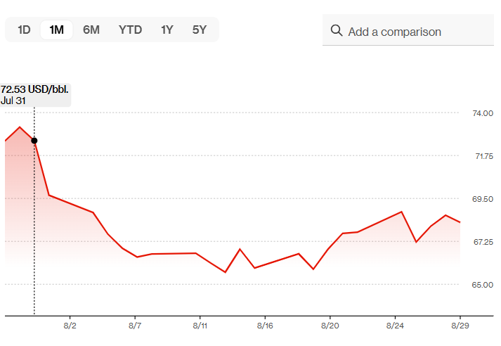
Task: Click the 8/29 date axis label
Action: (x=460, y=326)
